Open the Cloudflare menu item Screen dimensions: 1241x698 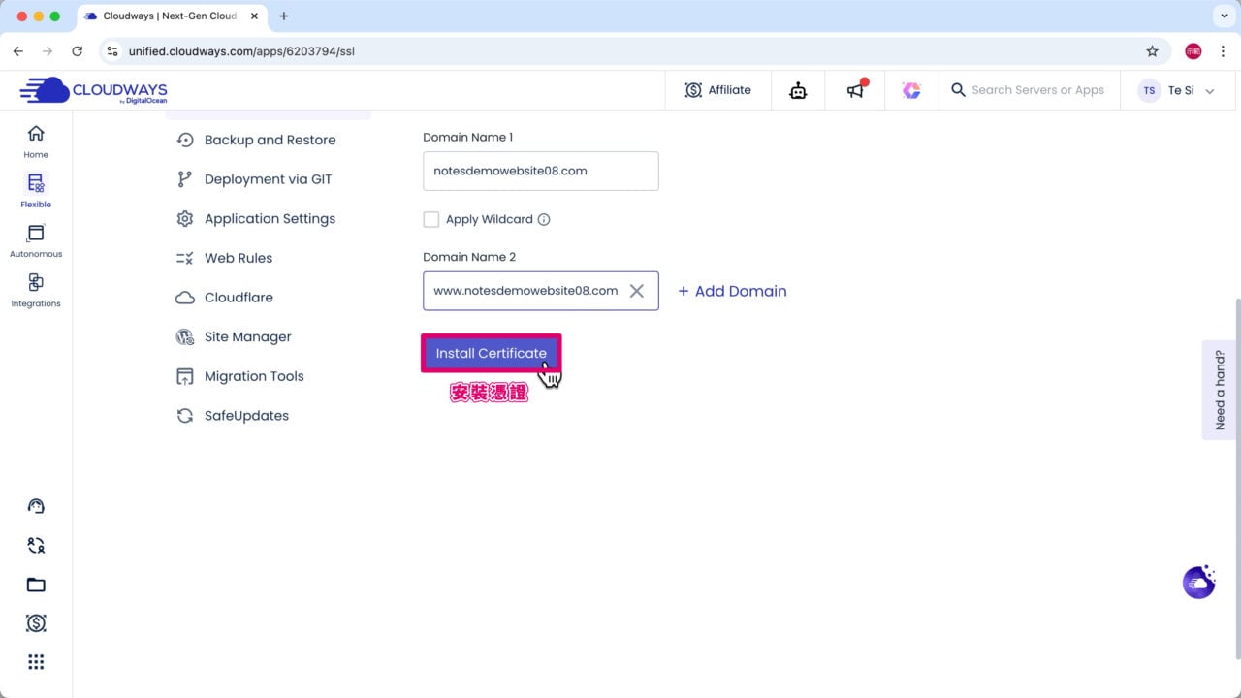point(239,298)
